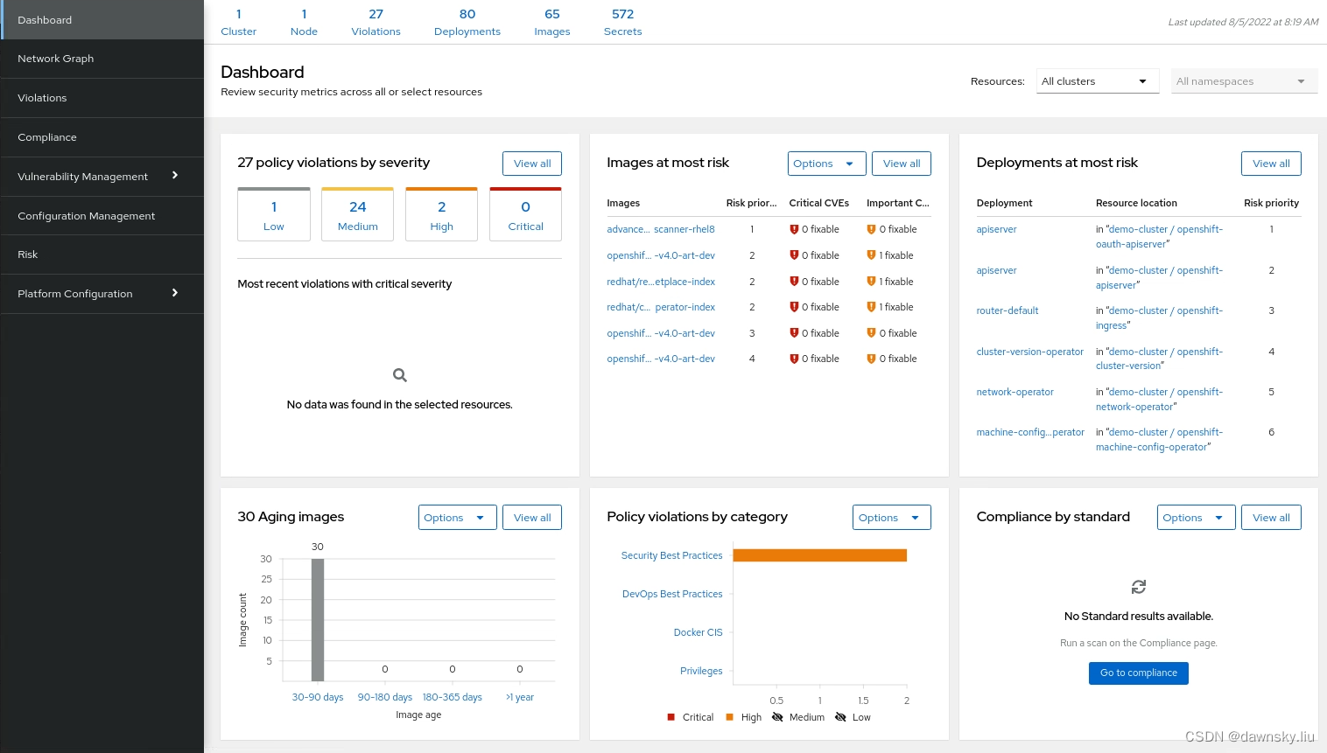The height and width of the screenshot is (753, 1327).
Task: Click the gray 30-90 days bar in chart
Action: click(318, 620)
